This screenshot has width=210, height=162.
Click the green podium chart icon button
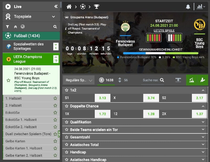pyautogui.click(x=192, y=80)
